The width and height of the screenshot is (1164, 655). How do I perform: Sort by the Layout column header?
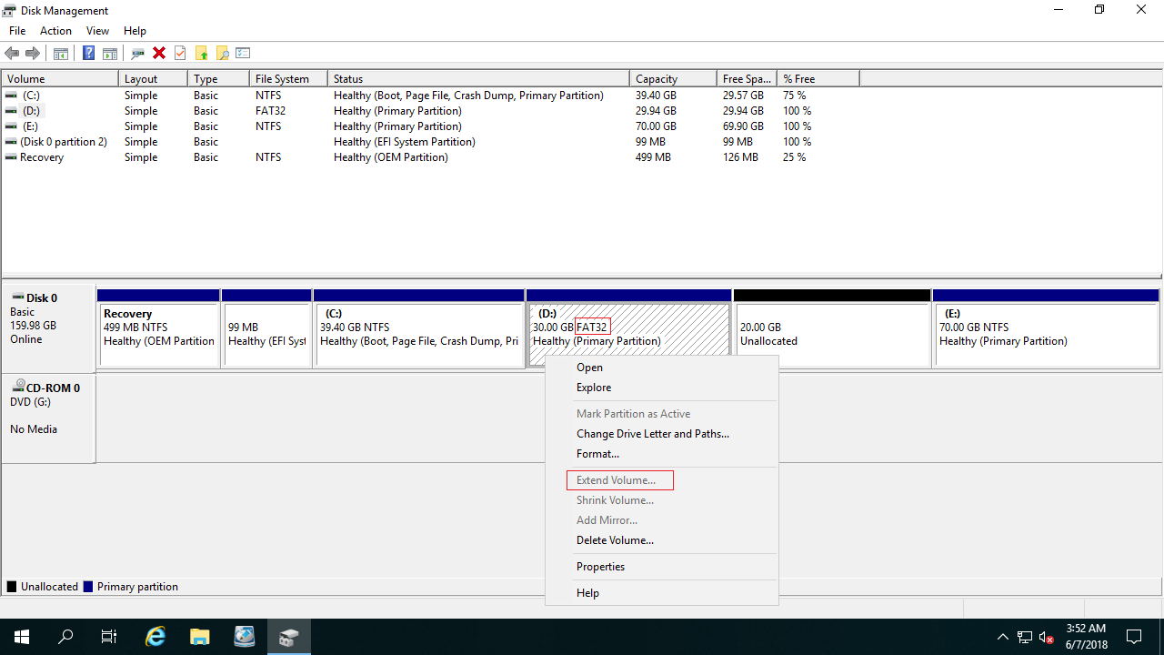tap(153, 79)
